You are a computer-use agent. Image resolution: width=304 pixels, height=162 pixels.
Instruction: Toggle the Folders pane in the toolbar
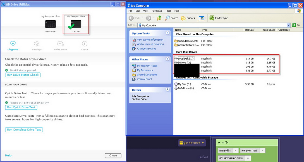click(x=188, y=18)
